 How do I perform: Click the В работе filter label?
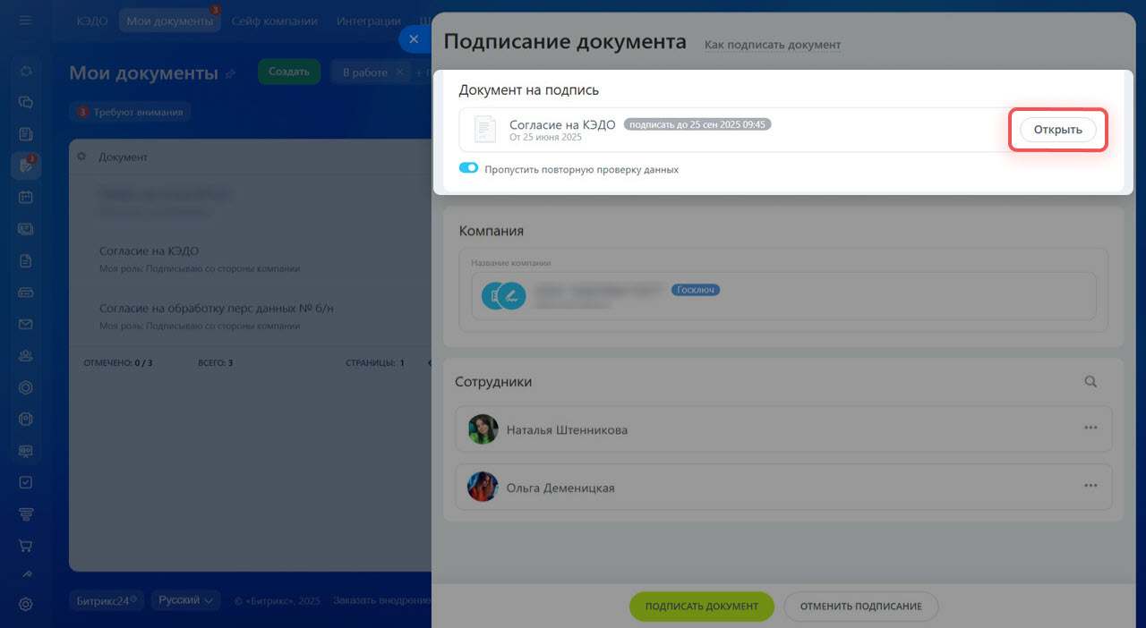pyautogui.click(x=365, y=72)
